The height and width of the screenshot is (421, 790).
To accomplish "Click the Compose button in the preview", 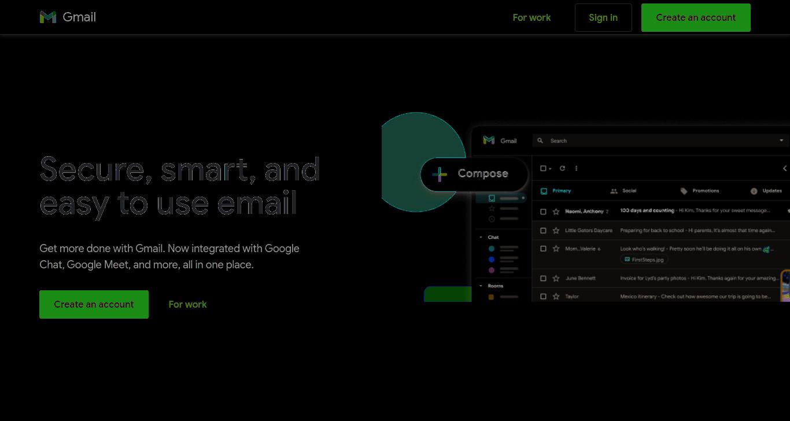I will point(474,173).
